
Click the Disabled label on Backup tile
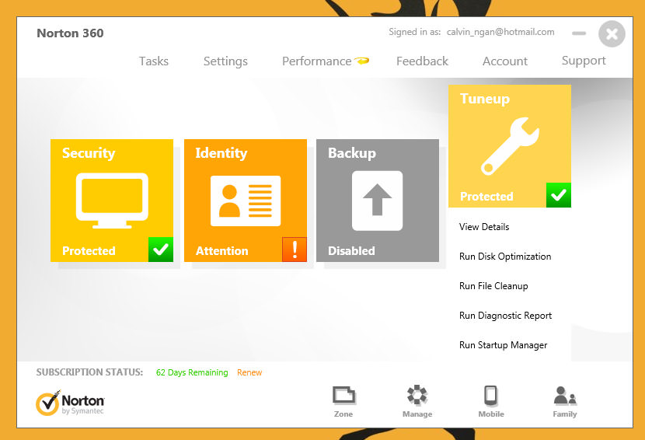click(351, 250)
